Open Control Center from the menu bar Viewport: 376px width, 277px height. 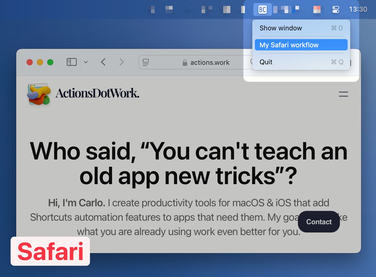(x=336, y=10)
